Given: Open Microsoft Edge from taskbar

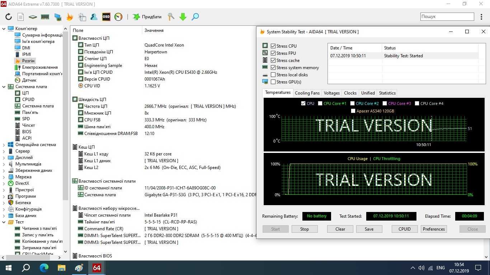Looking at the screenshot, I should click(44, 268).
